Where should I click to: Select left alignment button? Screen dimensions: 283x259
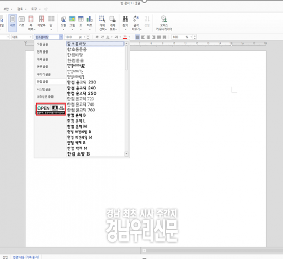click(x=143, y=37)
